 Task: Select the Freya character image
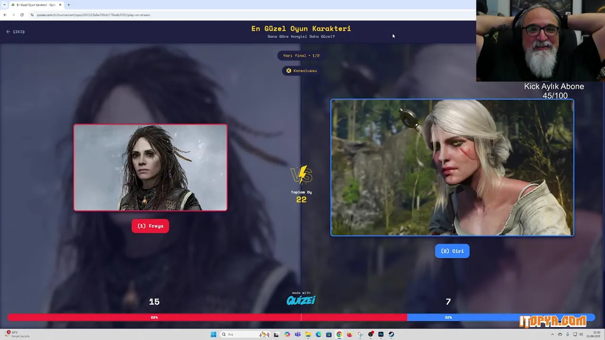point(150,167)
